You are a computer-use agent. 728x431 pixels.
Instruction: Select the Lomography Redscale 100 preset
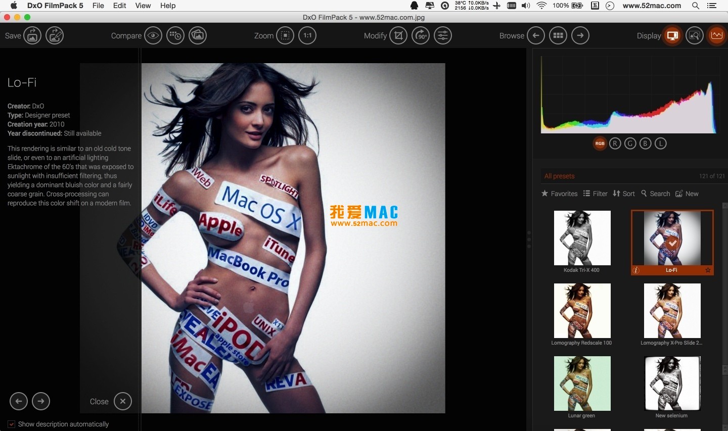(582, 311)
